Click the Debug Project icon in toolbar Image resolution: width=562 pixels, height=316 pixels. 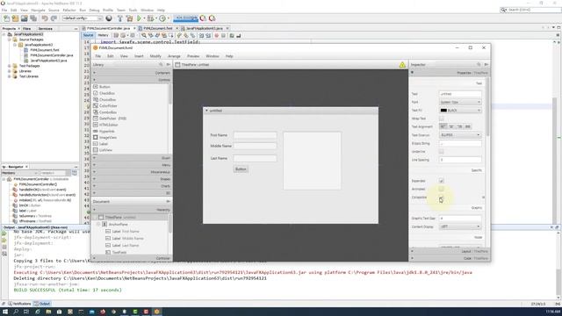click(x=150, y=18)
